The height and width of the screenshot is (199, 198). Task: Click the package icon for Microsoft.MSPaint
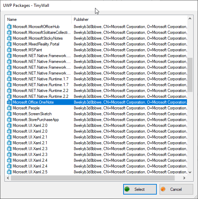[9, 50]
